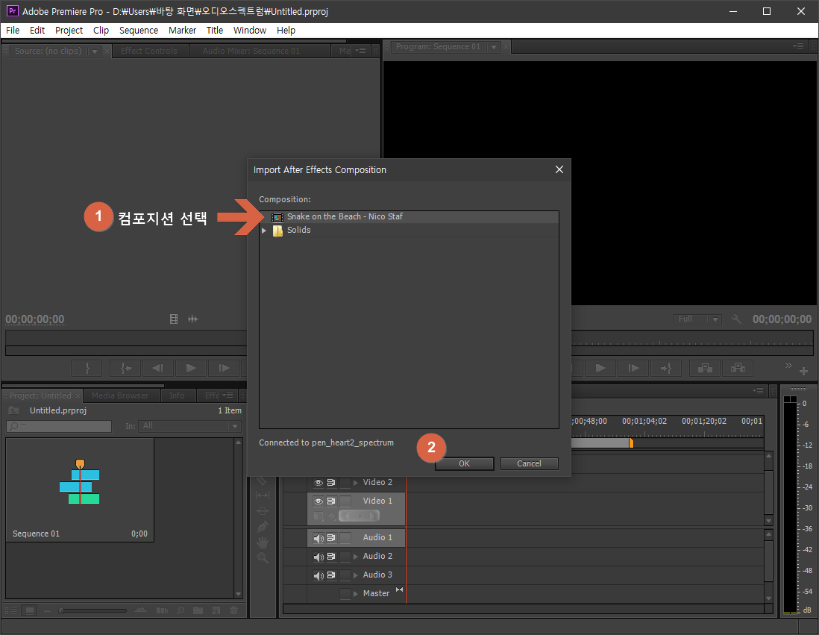Viewport: 819px width, 635px height.
Task: Switch to the Effect Controls tab
Action: [149, 51]
